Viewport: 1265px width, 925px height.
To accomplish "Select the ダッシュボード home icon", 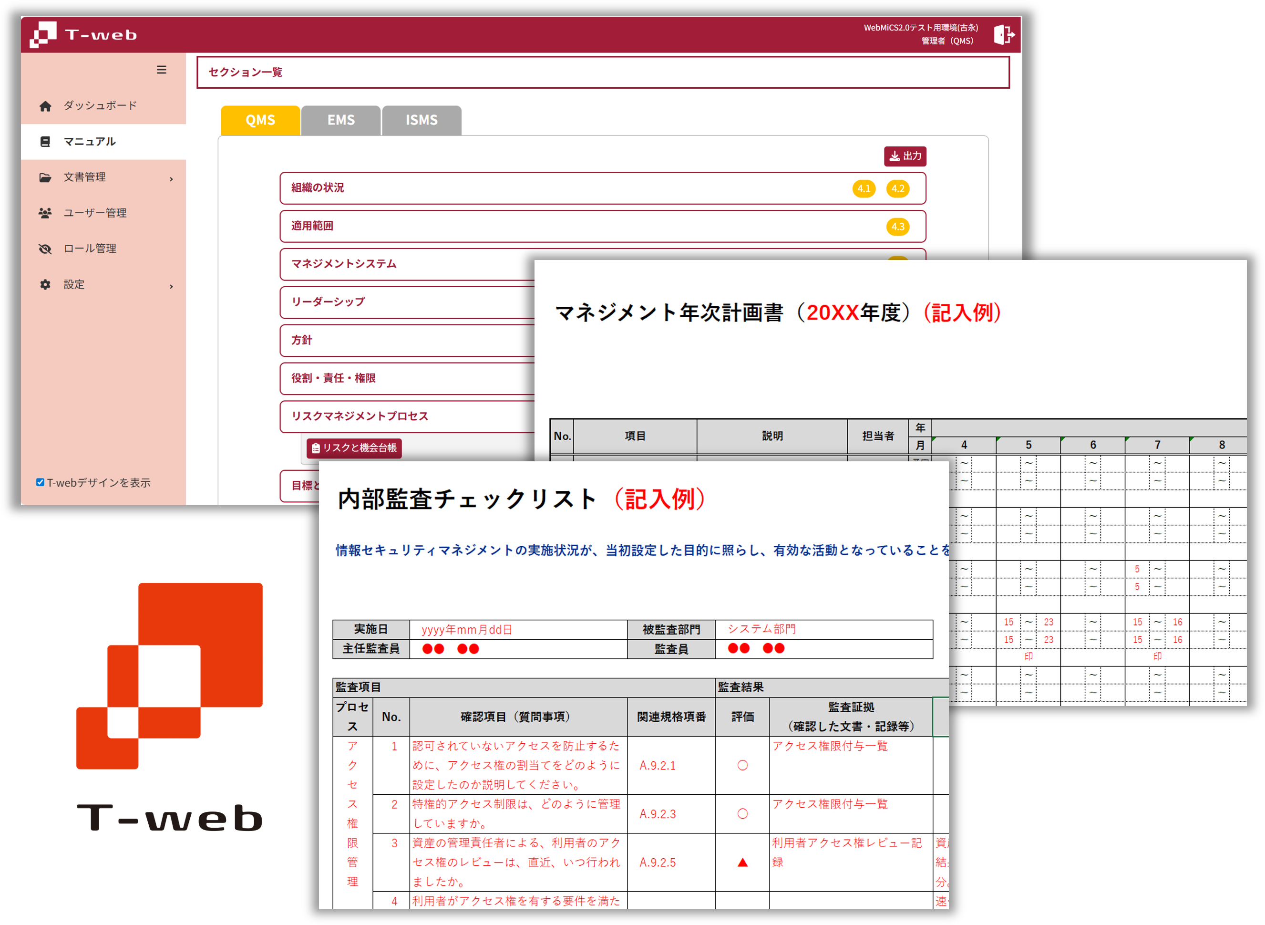I will [45, 105].
